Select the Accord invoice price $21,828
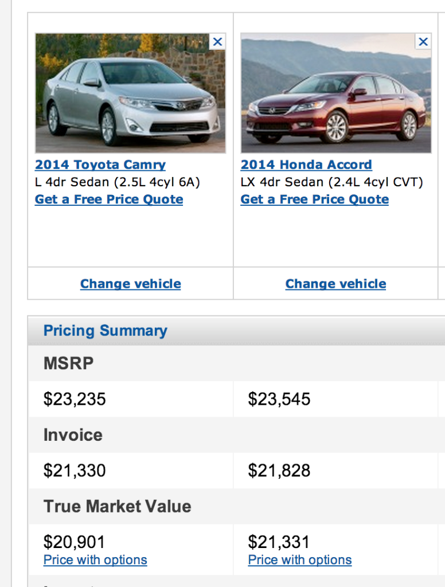This screenshot has width=445, height=587. (279, 471)
